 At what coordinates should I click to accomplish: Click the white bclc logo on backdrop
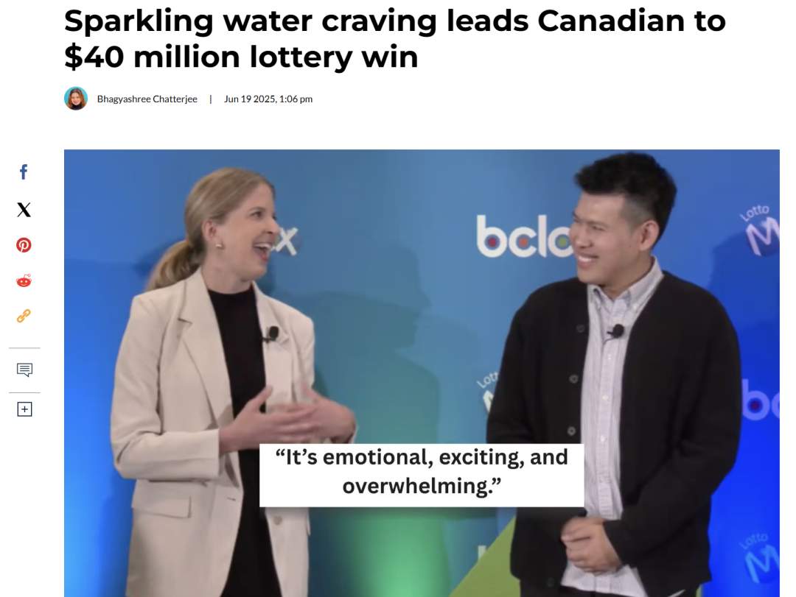523,236
